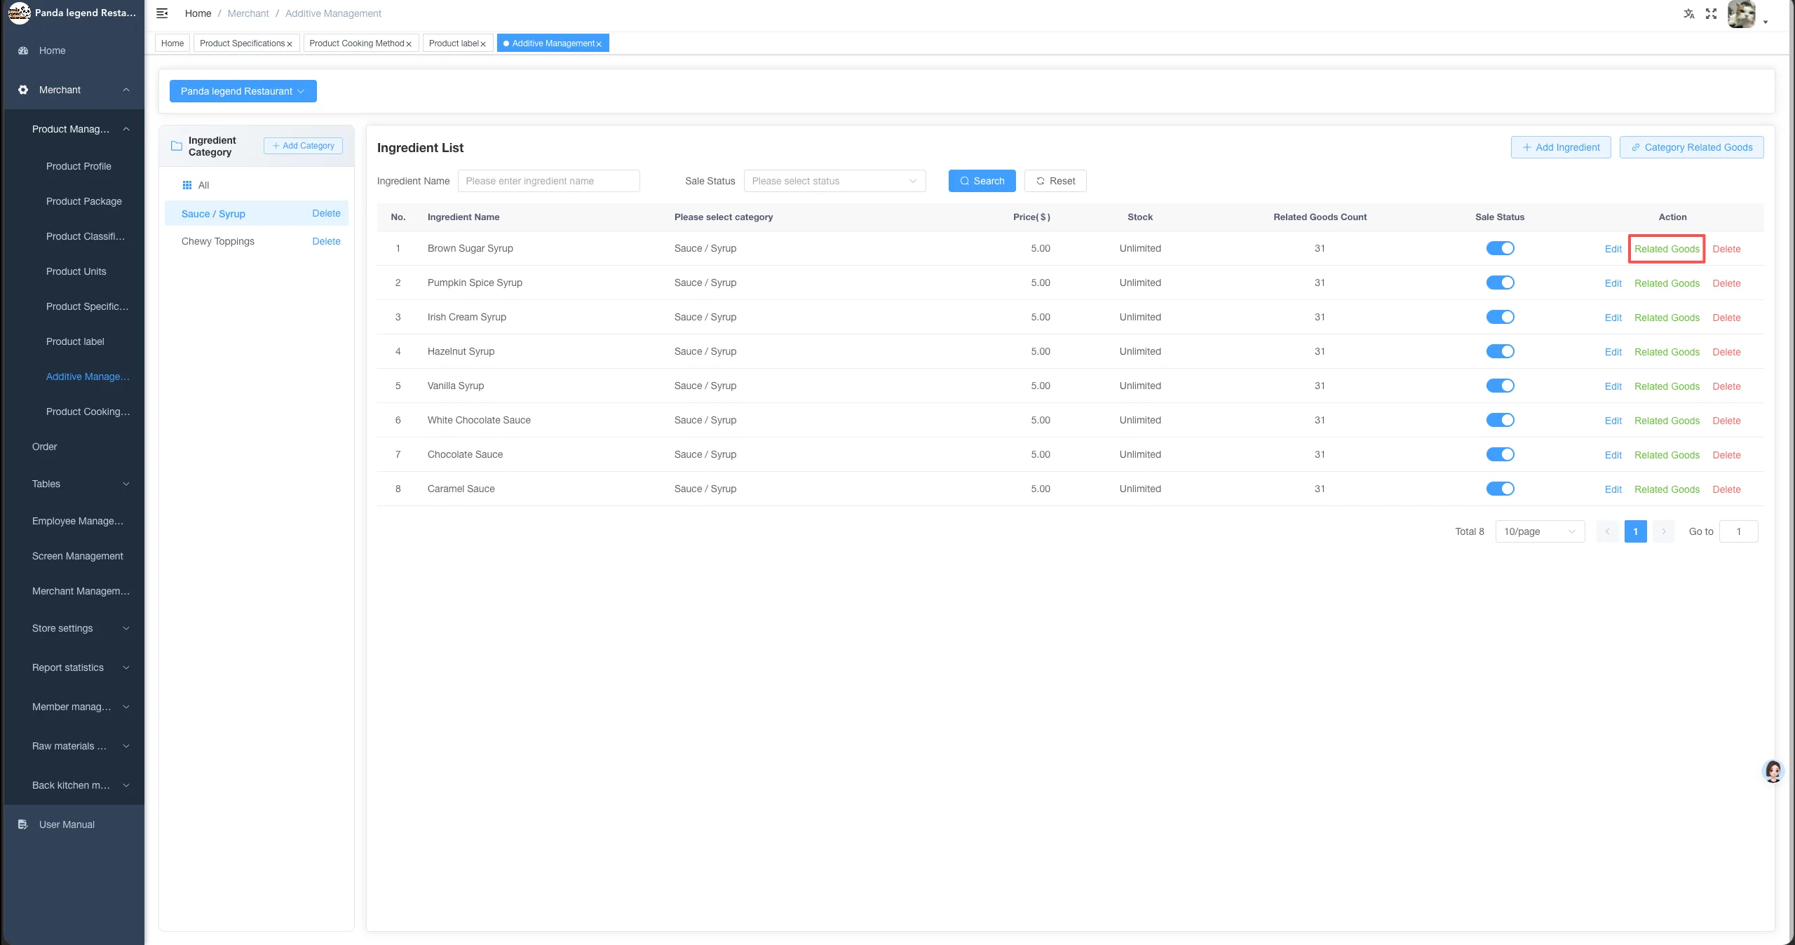Image resolution: width=1795 pixels, height=945 pixels.
Task: Close the Product Cooking Method tab
Action: [409, 44]
